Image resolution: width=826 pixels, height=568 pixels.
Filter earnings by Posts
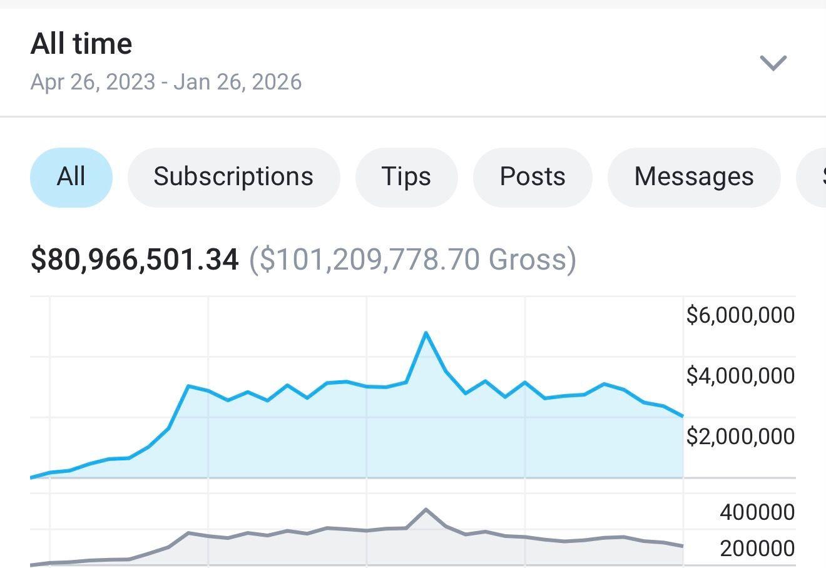[x=533, y=177]
